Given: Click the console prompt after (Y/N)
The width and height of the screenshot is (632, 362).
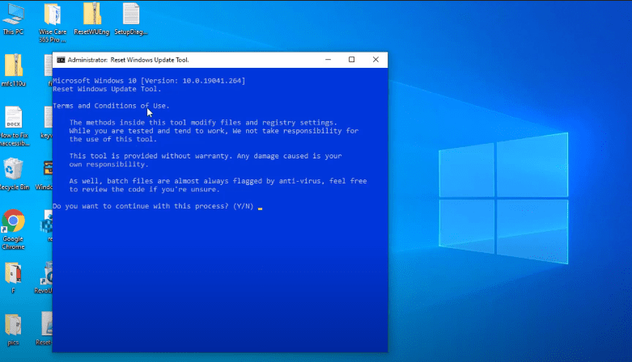Looking at the screenshot, I should point(260,207).
